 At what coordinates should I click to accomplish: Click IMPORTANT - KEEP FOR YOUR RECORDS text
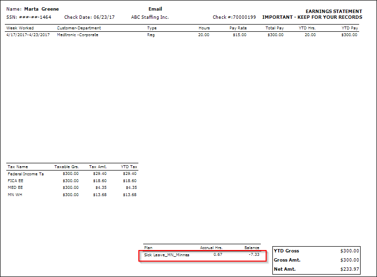(x=312, y=17)
